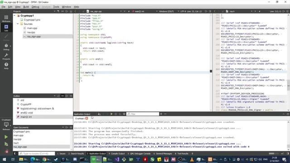Show the Compile Output pane

pyautogui.click(x=117, y=153)
